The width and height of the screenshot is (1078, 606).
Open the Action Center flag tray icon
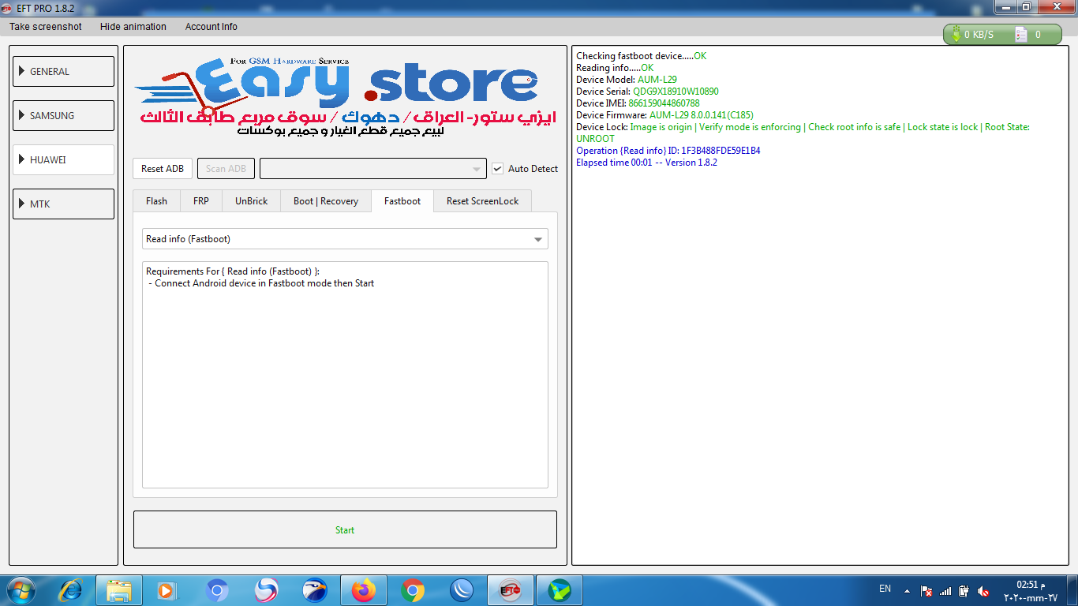coord(927,590)
